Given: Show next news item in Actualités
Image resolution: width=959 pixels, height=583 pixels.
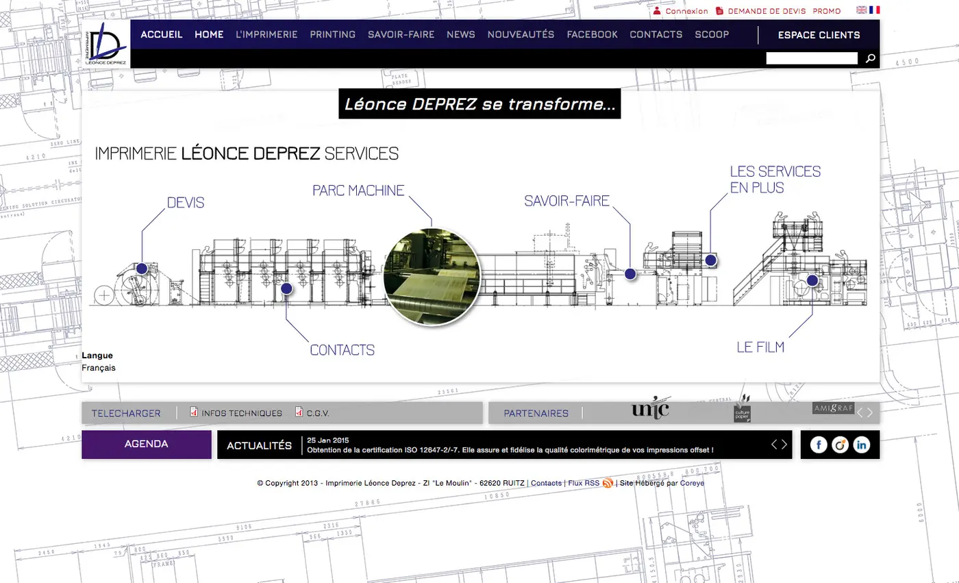Looking at the screenshot, I should tap(784, 445).
